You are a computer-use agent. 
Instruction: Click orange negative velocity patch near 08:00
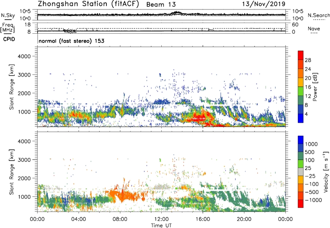click(124, 194)
